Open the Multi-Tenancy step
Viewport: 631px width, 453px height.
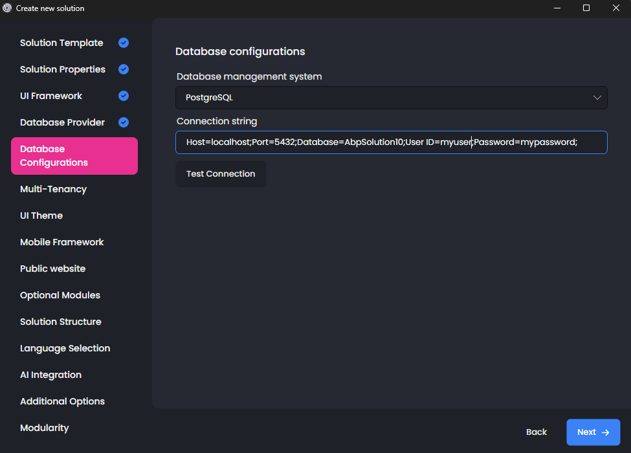point(53,189)
